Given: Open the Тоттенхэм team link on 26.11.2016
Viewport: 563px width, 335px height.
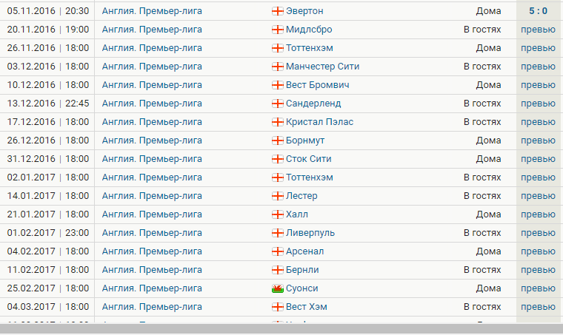Looking at the screenshot, I should (309, 48).
